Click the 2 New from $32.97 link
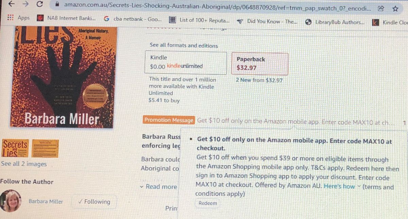This screenshot has height=219, width=408. click(x=259, y=81)
